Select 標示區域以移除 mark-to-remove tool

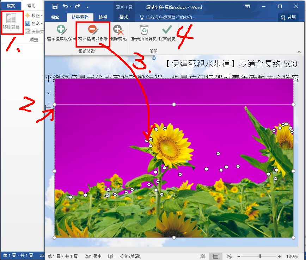93,33
